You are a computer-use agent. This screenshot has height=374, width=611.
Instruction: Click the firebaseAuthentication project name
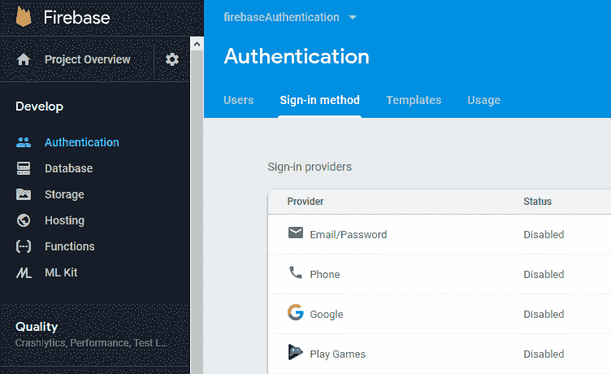(x=281, y=18)
